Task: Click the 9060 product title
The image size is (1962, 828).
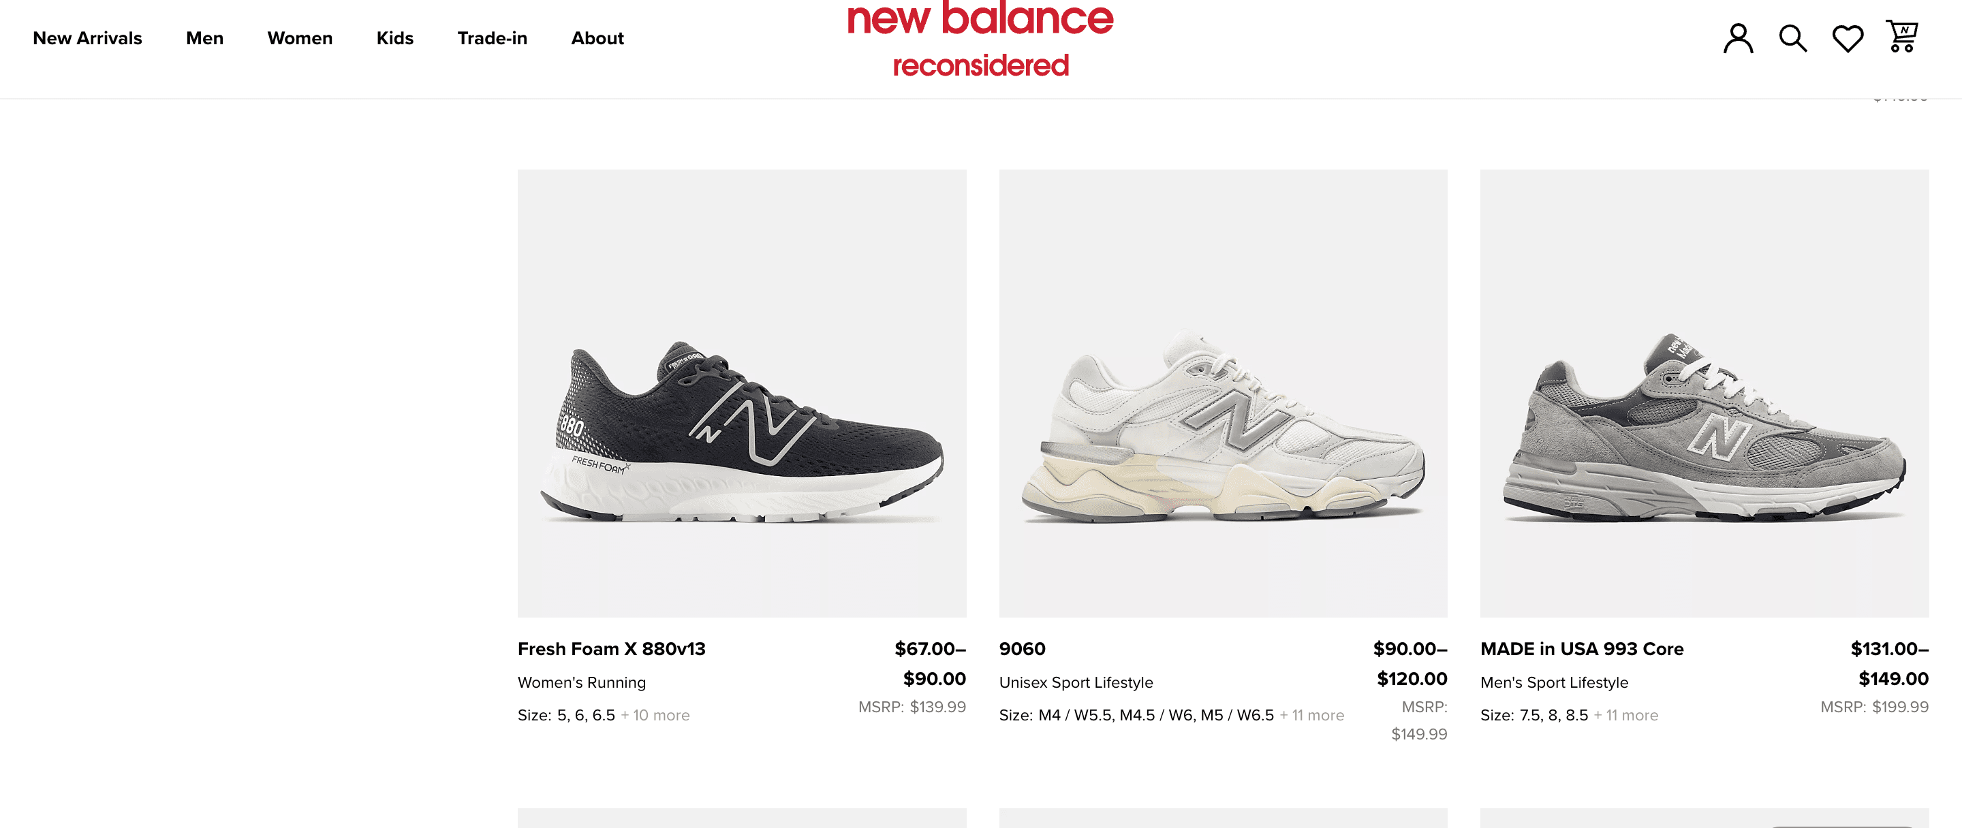Action: (1022, 649)
